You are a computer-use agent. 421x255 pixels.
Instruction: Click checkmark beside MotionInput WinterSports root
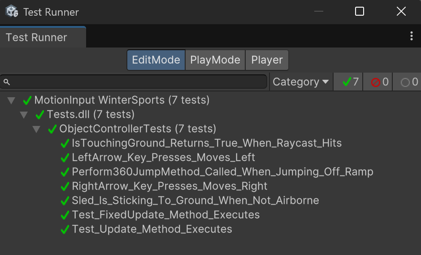click(x=27, y=100)
